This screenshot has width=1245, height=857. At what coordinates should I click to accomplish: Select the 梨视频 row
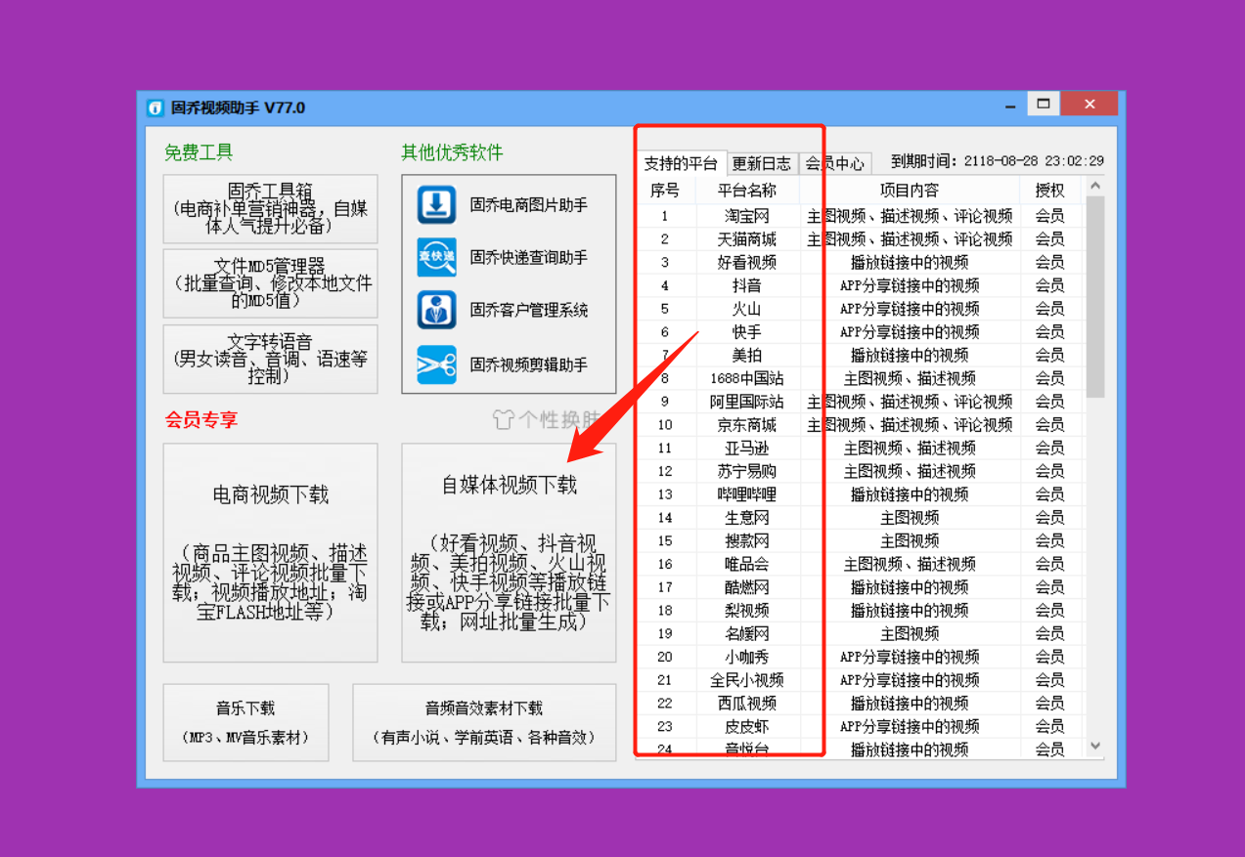[x=860, y=611]
